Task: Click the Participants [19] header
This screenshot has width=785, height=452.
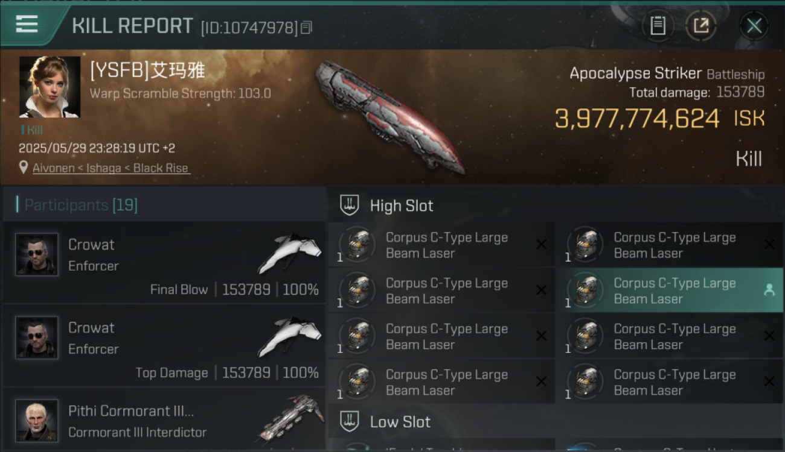Action: pos(81,205)
